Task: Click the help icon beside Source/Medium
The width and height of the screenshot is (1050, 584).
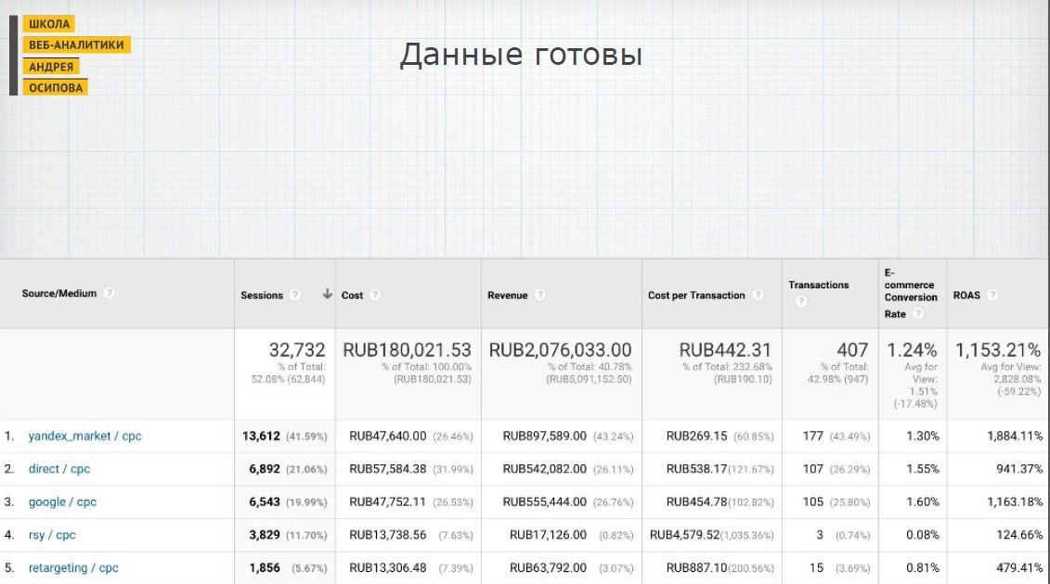Action: [110, 293]
